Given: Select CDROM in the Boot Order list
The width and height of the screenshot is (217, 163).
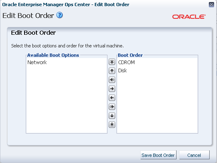Looking at the screenshot, I should tap(157, 63).
